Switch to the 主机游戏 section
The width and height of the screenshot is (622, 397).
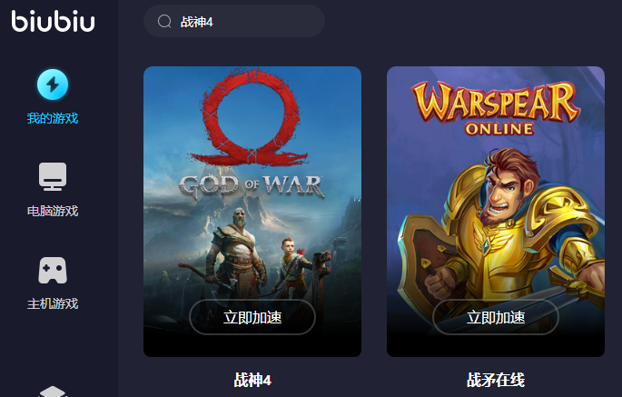53,303
